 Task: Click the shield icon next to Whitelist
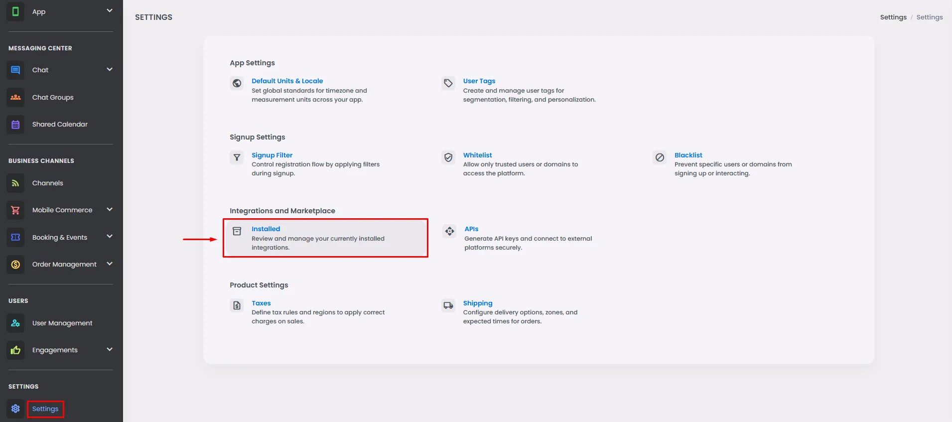(x=448, y=157)
